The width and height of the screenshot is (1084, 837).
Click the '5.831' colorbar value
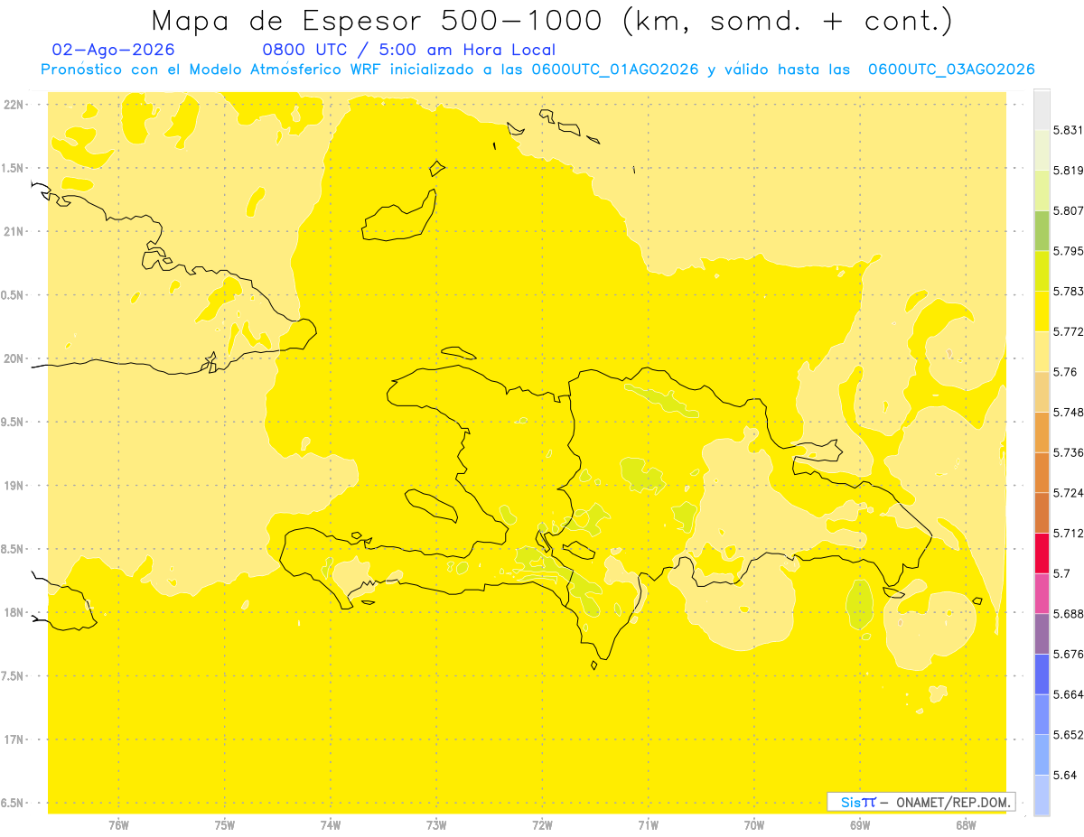point(1068,130)
